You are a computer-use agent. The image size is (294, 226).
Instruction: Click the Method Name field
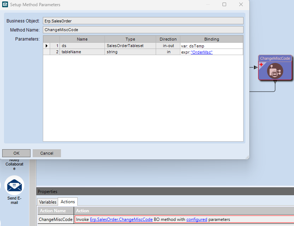click(143, 30)
